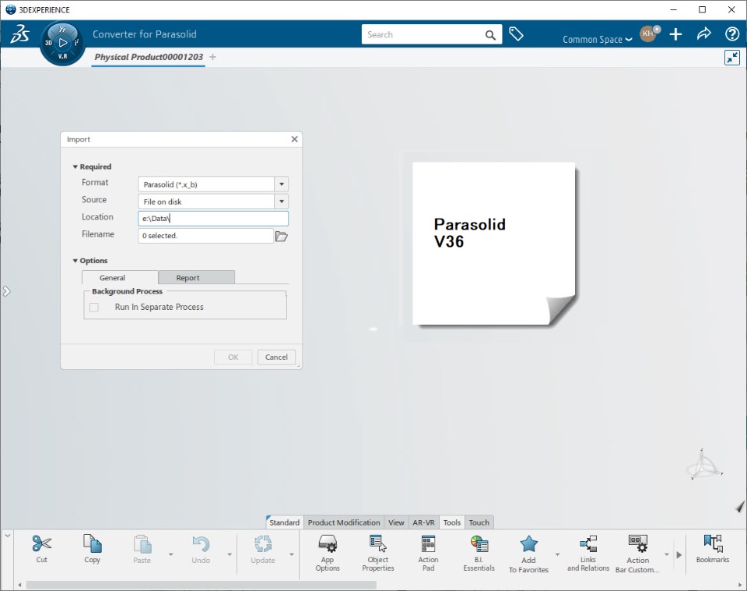Expand the Undo options arrow
This screenshot has height=591, width=747.
[230, 554]
